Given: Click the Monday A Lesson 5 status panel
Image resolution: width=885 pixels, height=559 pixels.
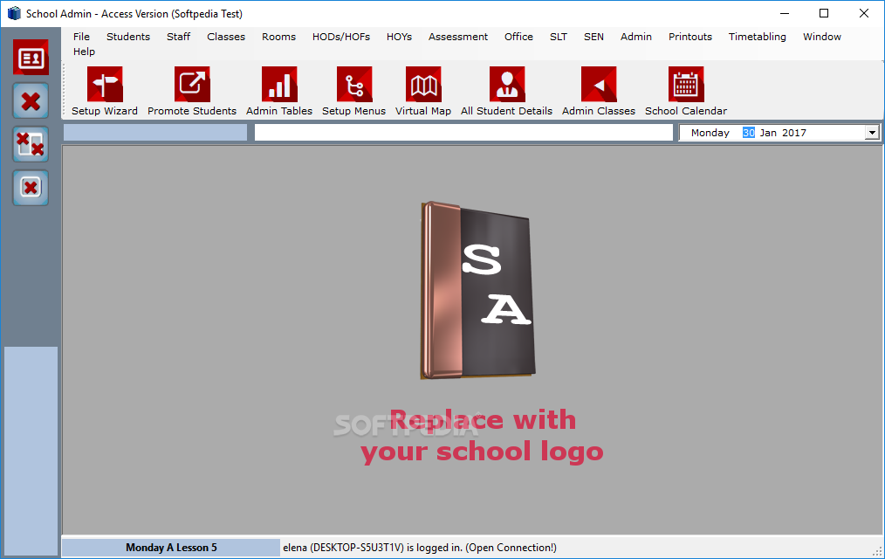Looking at the screenshot, I should pyautogui.click(x=171, y=547).
